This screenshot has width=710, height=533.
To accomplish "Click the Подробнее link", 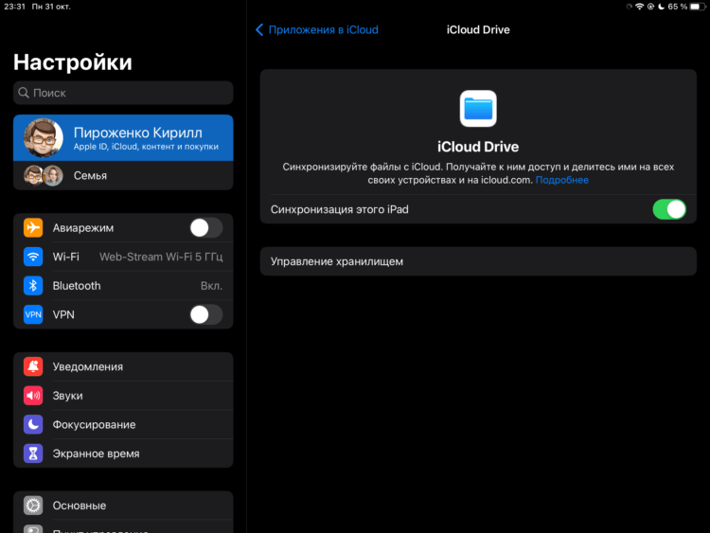I will coord(562,180).
